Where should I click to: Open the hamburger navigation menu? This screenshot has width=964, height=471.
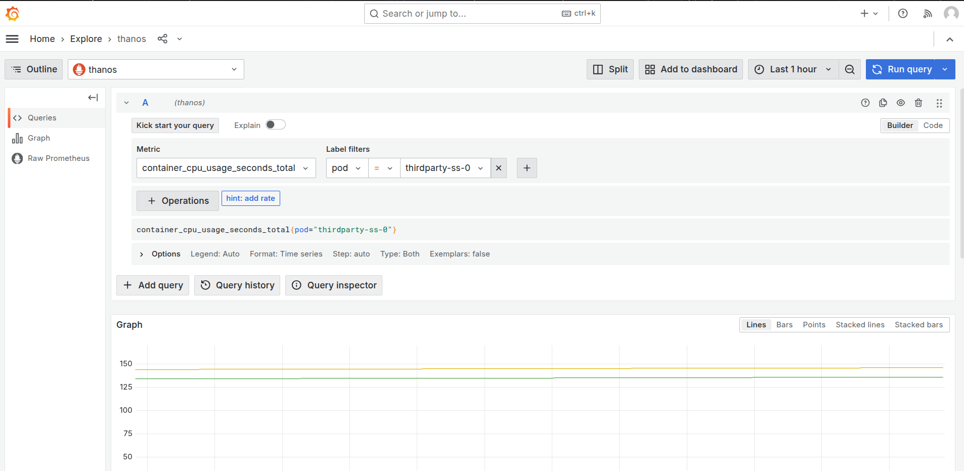tap(12, 39)
